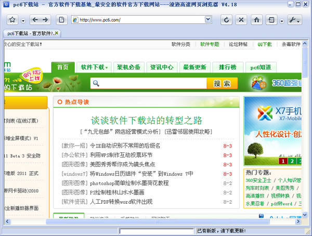
Task: Click the refresh page icon
Action: 226,20
